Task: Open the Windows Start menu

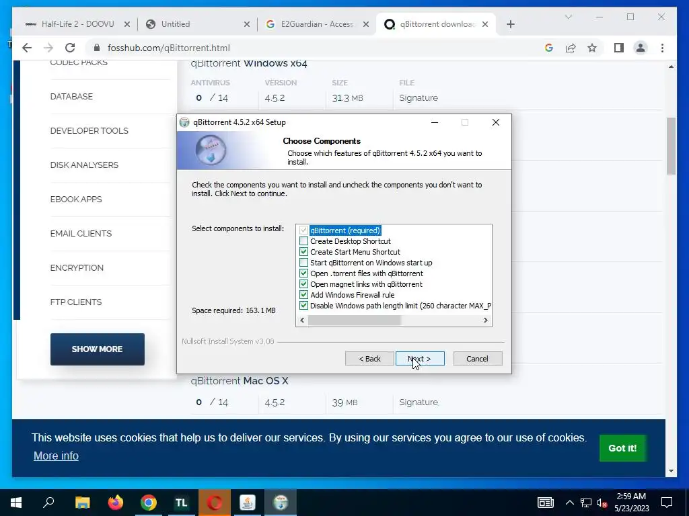Action: [16, 503]
